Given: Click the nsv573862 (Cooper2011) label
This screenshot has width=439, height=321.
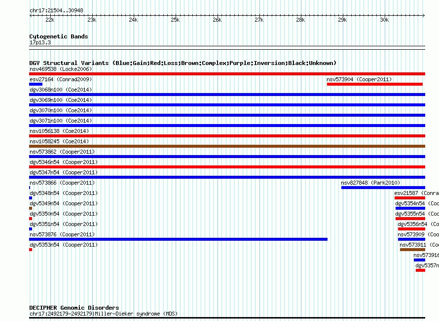Looking at the screenshot, I should point(62,152).
